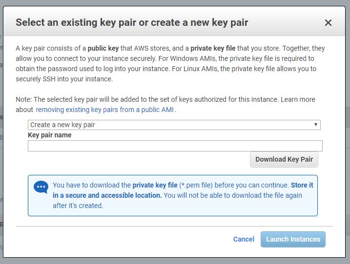Viewport: 350px width, 264px height.
Task: Click the dialog title heading text
Action: (132, 22)
